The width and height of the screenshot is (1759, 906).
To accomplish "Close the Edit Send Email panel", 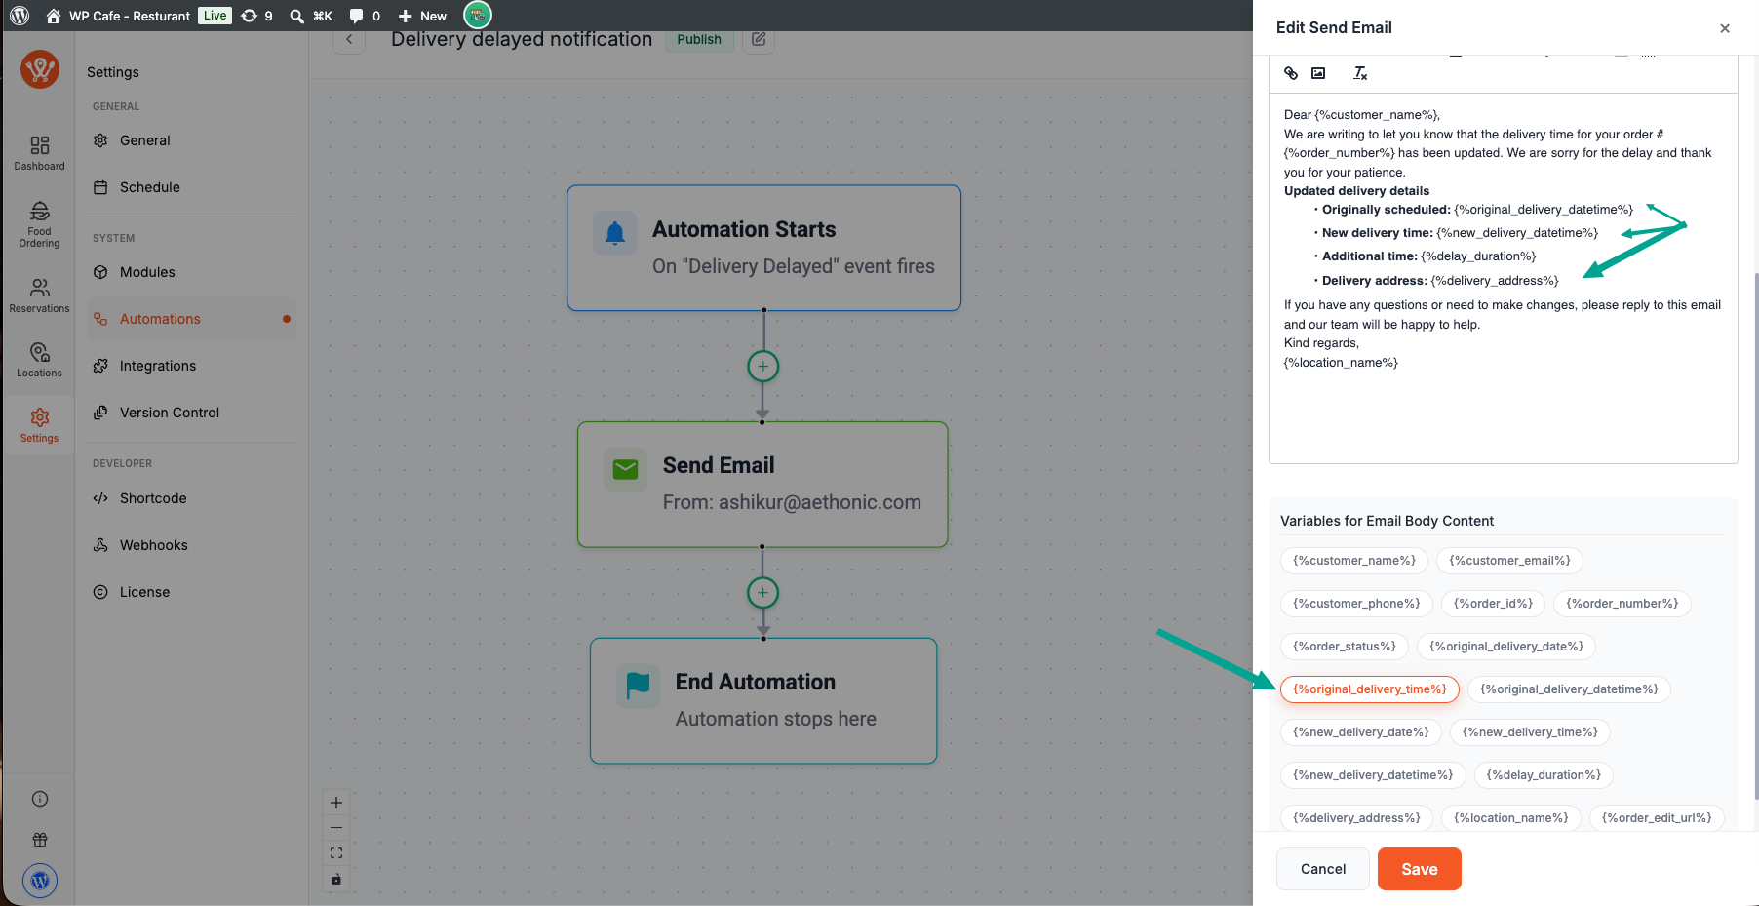I will coord(1725,28).
